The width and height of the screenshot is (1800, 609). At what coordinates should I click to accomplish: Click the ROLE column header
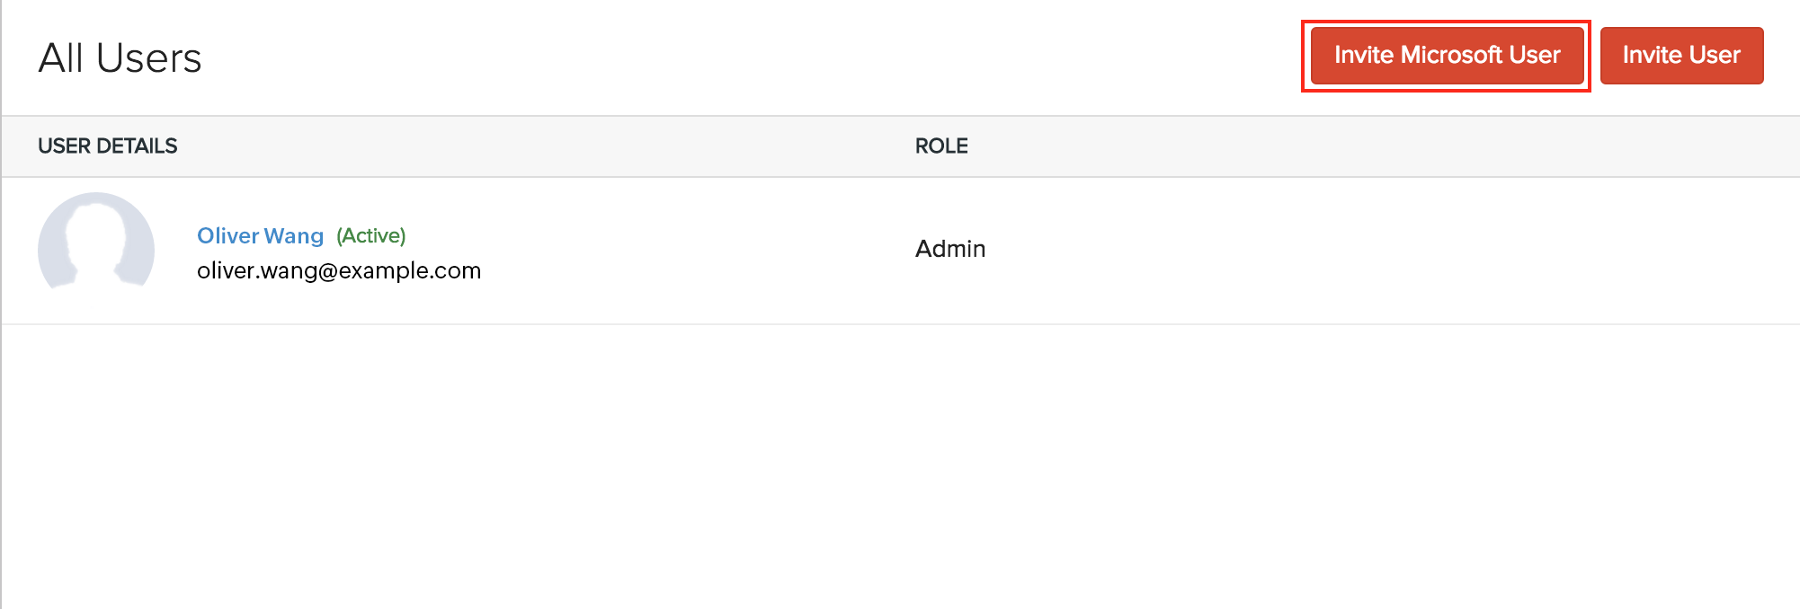[x=941, y=146]
